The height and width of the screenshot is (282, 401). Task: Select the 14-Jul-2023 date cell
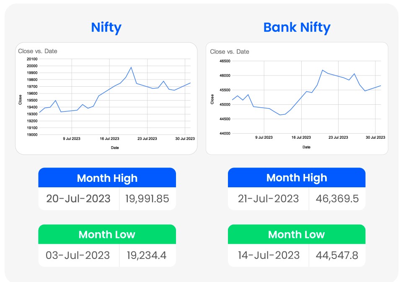click(268, 255)
